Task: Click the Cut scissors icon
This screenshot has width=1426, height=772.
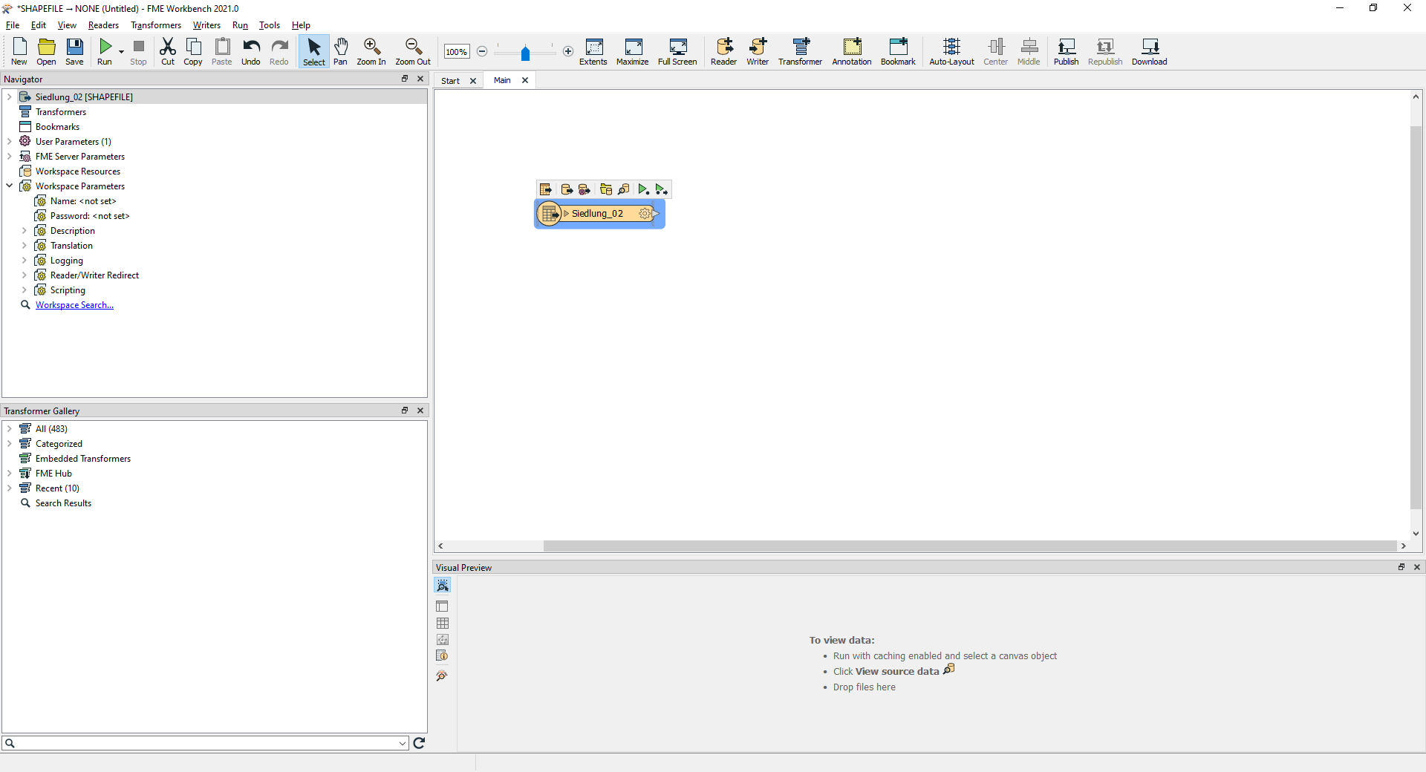Action: click(x=168, y=51)
